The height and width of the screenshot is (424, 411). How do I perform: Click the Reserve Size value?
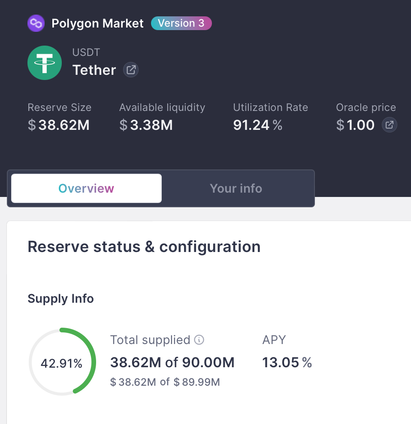point(59,125)
